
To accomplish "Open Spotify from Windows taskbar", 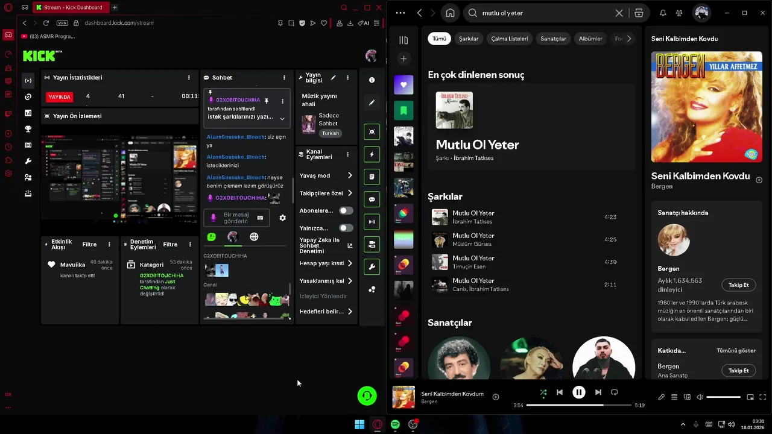I will 395,424.
